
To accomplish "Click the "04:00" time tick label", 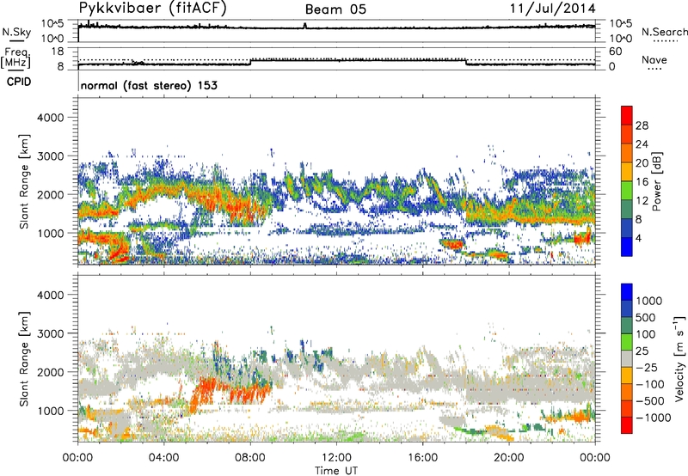I will point(164,458).
